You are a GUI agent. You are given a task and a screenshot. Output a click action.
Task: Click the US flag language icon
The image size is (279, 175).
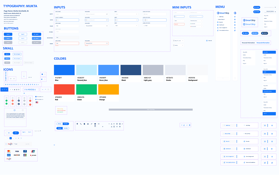click(x=37, y=102)
